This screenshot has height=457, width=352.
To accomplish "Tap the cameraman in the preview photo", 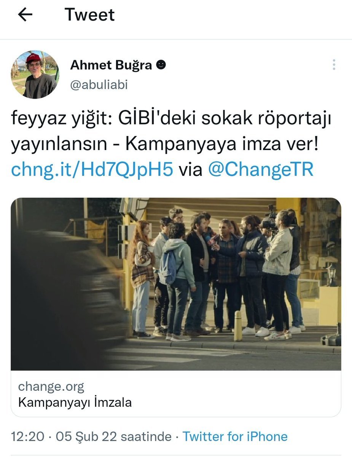I will pyautogui.click(x=280, y=274).
